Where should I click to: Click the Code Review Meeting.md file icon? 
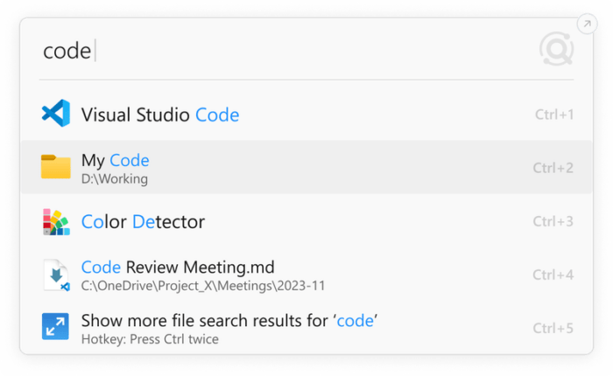click(x=56, y=275)
